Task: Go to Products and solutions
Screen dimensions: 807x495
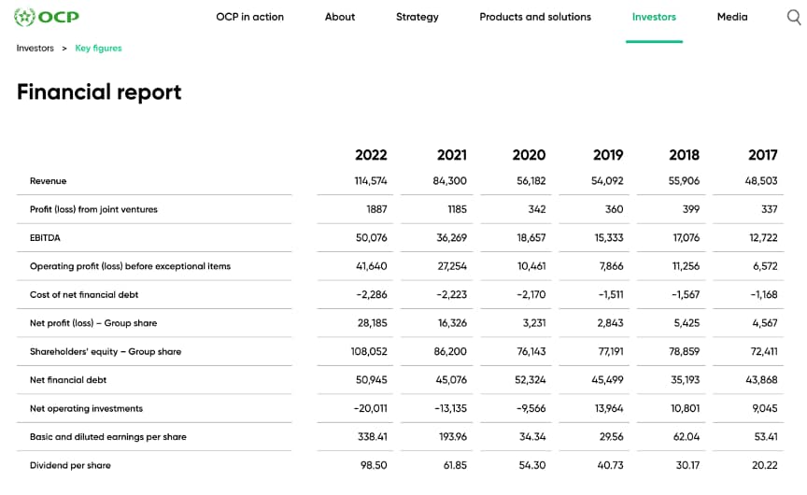Action: (535, 17)
